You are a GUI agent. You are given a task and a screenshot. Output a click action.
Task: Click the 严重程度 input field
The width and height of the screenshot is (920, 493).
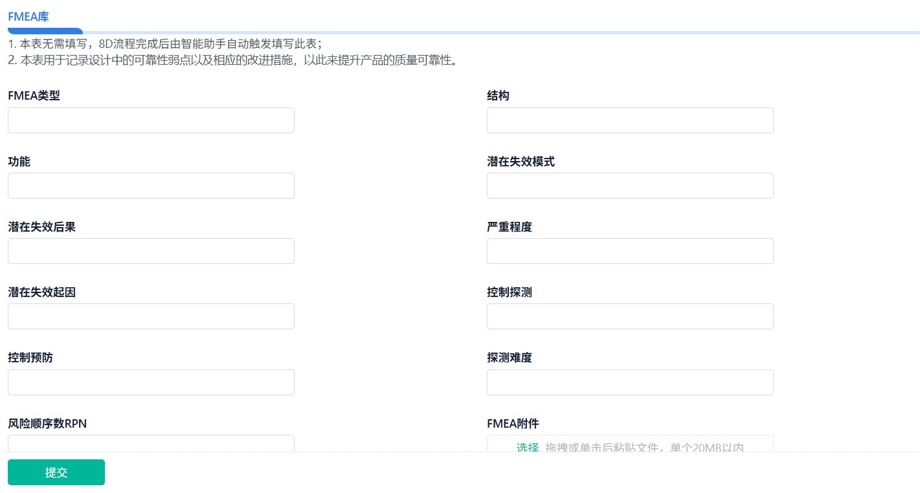(630, 251)
